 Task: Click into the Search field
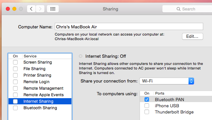[187, 9]
